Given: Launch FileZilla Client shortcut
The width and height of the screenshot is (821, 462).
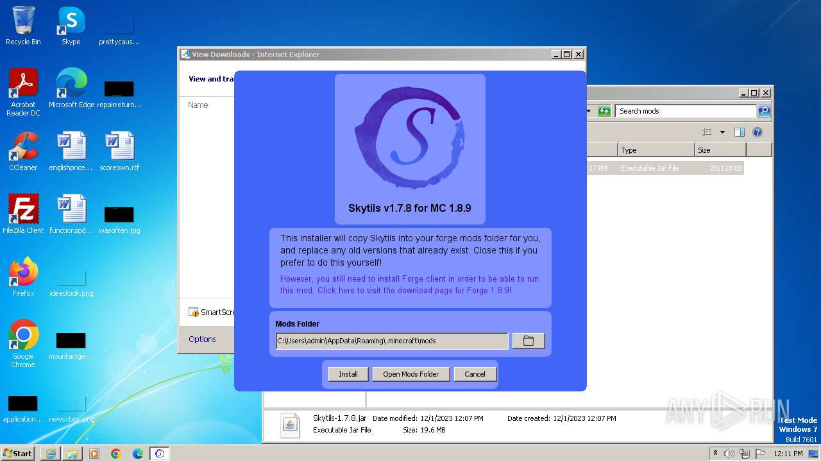Looking at the screenshot, I should pos(23,214).
